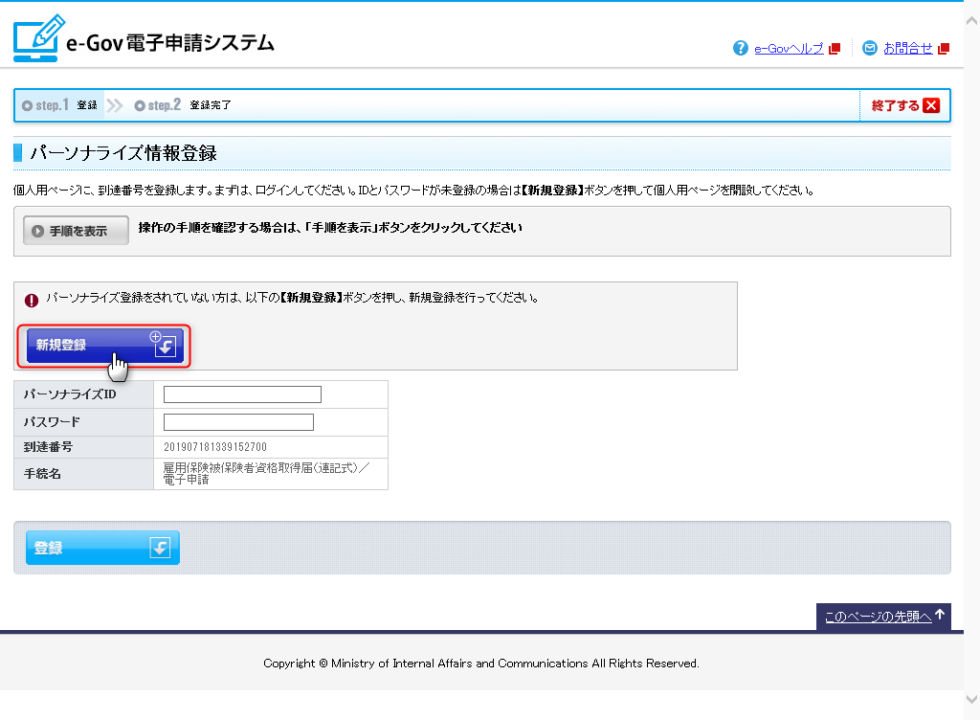Click the blue question mark help icon
The height and width of the screenshot is (720, 980).
click(740, 48)
